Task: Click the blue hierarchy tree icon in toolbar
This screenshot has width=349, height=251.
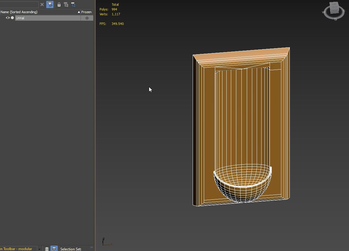Action: [x=73, y=4]
